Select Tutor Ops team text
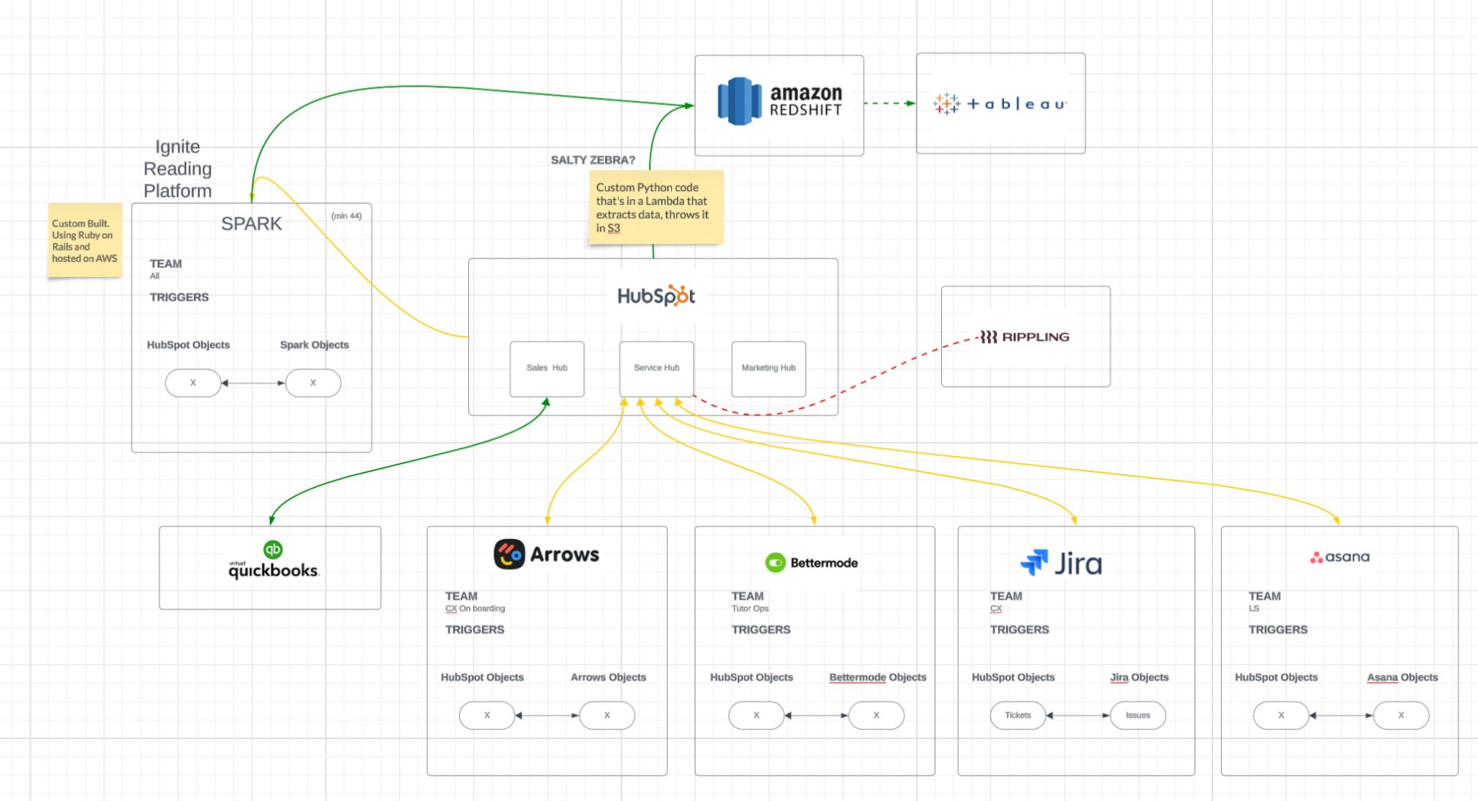 [x=750, y=608]
